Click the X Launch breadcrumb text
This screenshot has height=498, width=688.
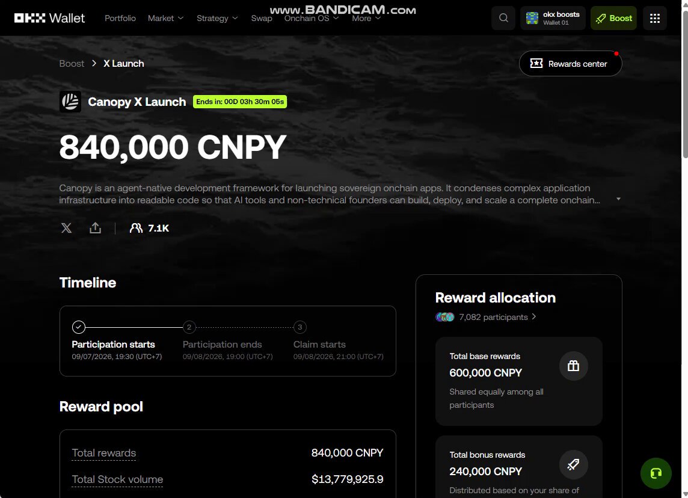pos(124,64)
